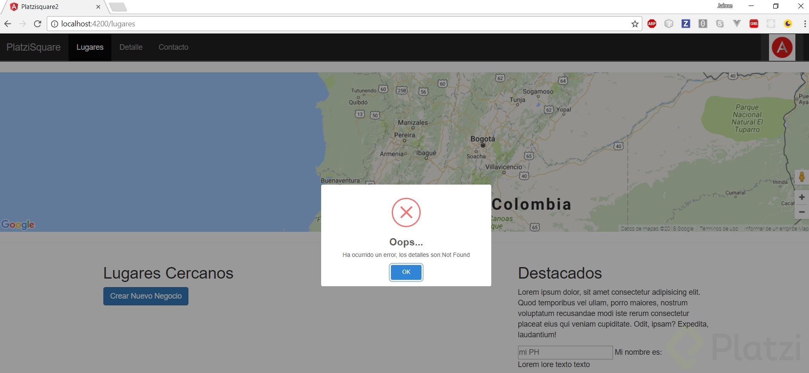The width and height of the screenshot is (809, 373).
Task: Zoom in the map with plus button
Action: tap(802, 197)
